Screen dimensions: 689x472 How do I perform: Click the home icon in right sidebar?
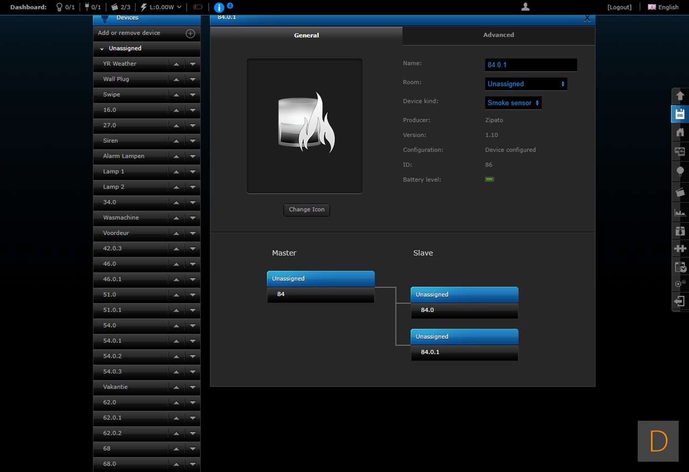click(680, 133)
